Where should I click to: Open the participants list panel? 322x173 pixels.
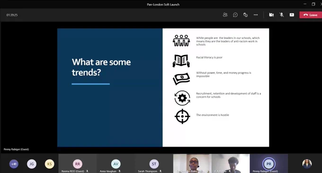225,15
